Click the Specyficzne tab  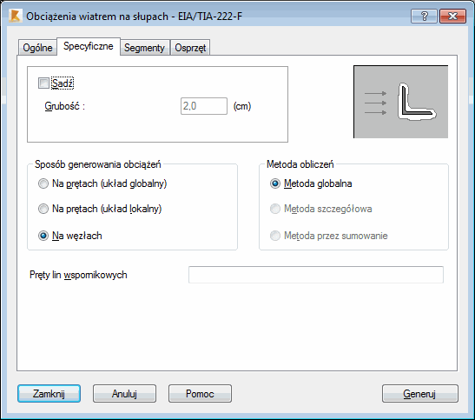(x=89, y=46)
